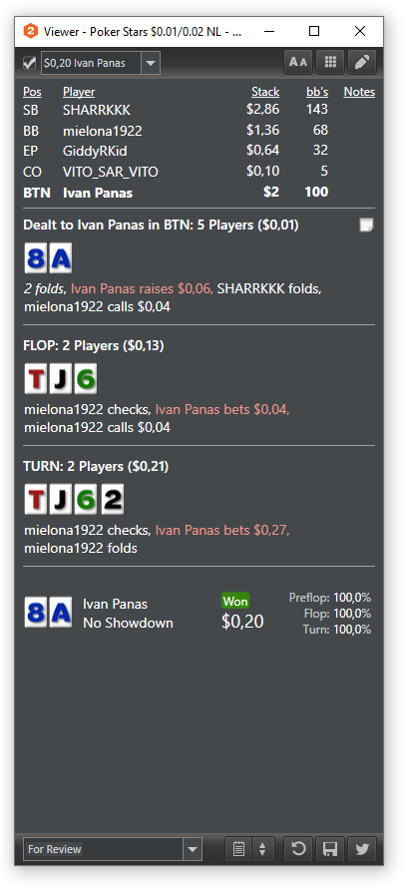Open the grid view icon

(330, 63)
